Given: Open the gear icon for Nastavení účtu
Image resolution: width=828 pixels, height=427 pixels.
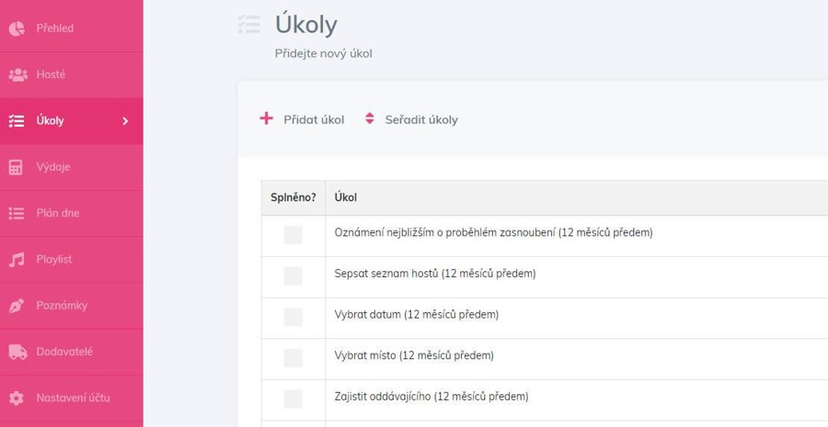Looking at the screenshot, I should [x=17, y=398].
